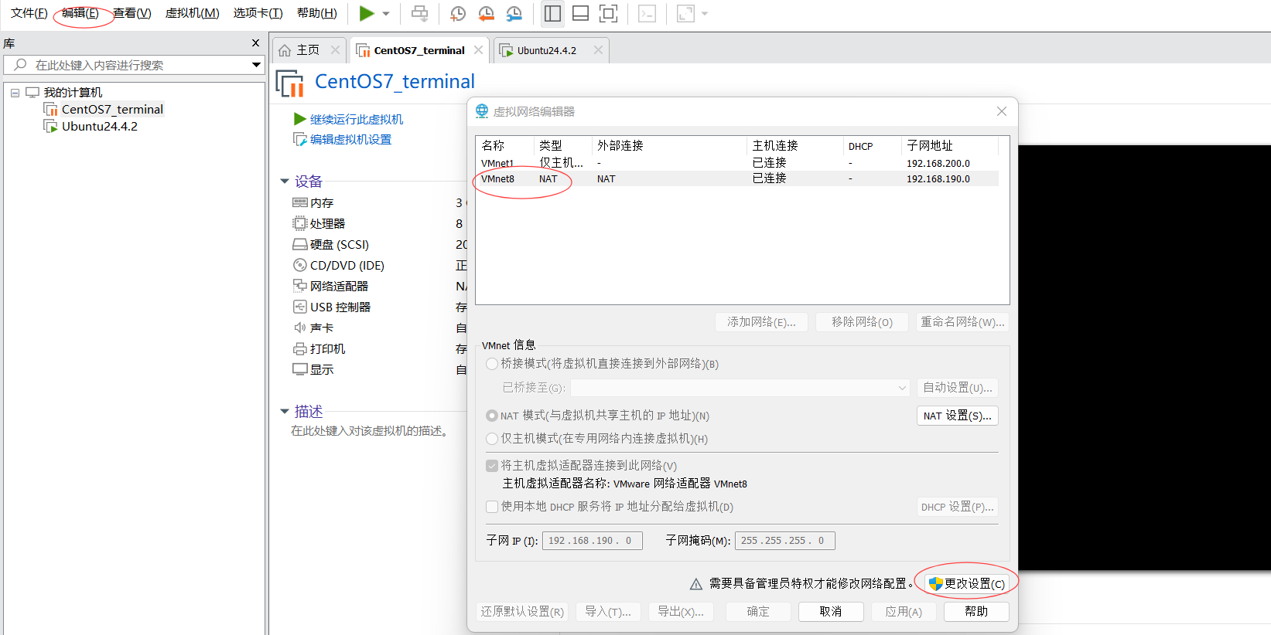Viewport: 1271px width, 635px height.
Task: Click the 子网 IP input field
Action: (593, 541)
